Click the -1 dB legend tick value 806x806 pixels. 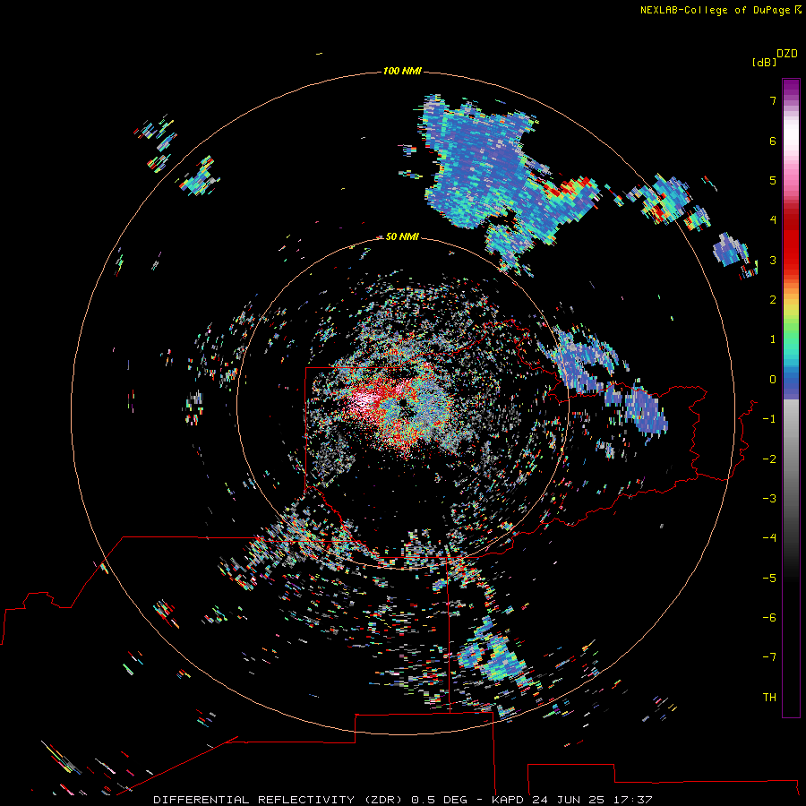coord(769,419)
